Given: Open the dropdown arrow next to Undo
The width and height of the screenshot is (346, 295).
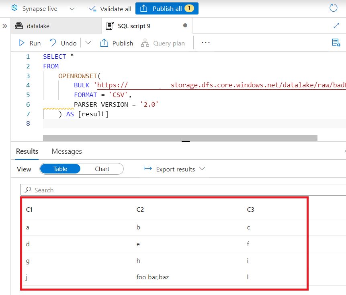Looking at the screenshot, I should click(x=88, y=43).
